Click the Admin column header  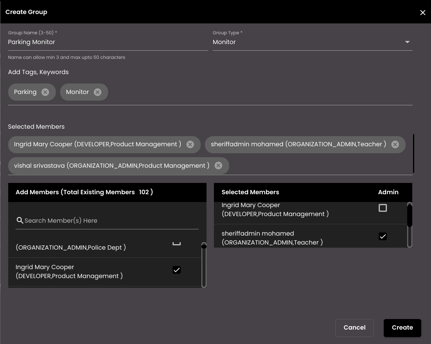click(x=388, y=192)
